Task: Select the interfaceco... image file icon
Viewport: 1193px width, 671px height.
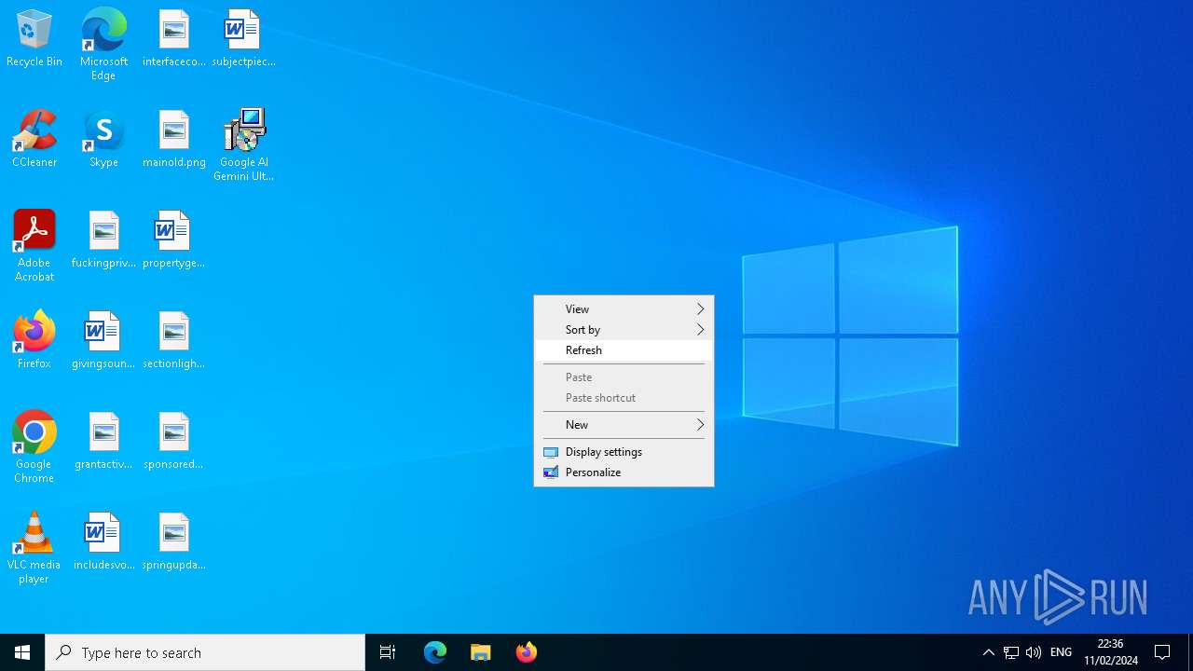Action: (x=173, y=39)
